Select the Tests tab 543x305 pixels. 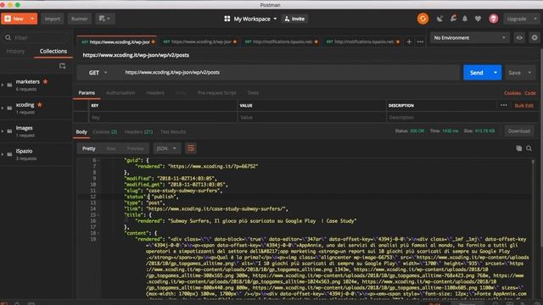click(x=253, y=92)
